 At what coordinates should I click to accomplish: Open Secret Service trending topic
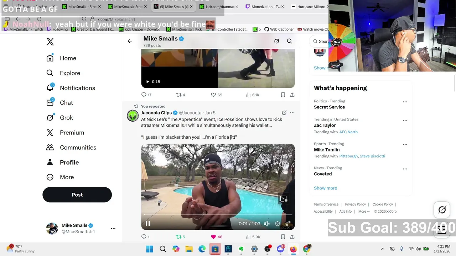click(329, 107)
